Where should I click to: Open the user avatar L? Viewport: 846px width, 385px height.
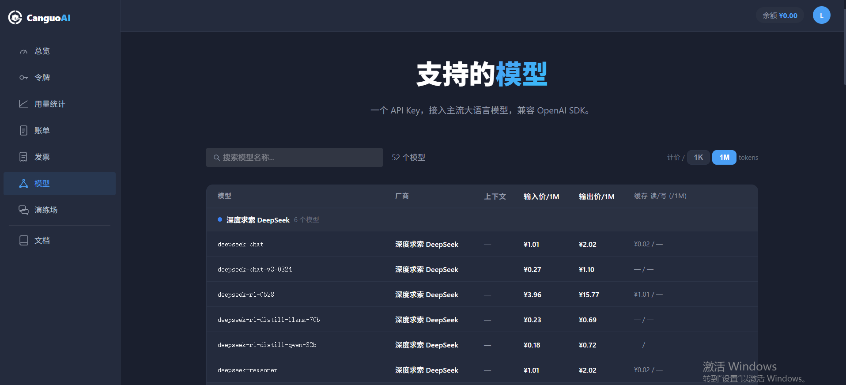(821, 15)
